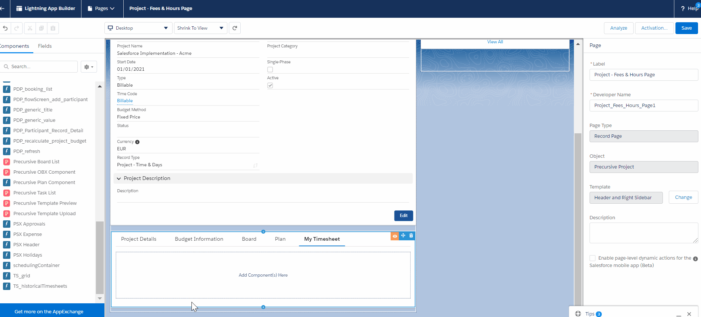The width and height of the screenshot is (701, 317).
Task: Close the Tips panel
Action: [689, 314]
